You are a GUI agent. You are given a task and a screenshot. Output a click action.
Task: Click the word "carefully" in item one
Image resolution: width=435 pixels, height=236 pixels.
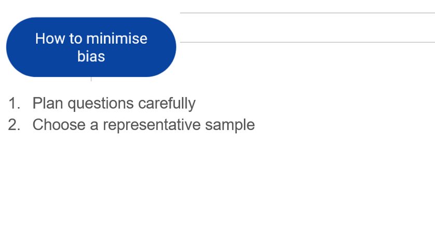pos(167,103)
